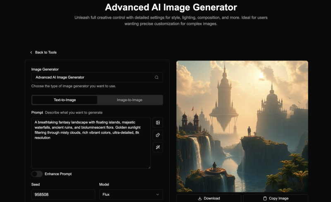Click the image upload icon beside the prompt
This screenshot has width=331, height=202.
click(x=158, y=123)
